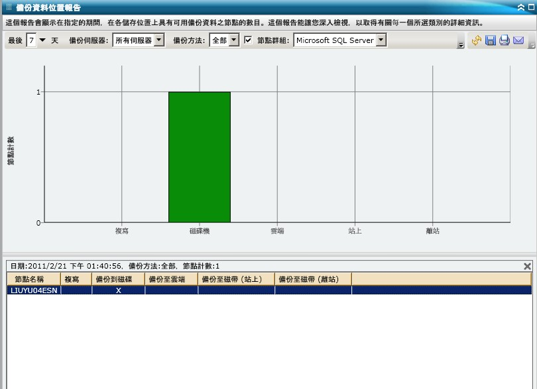
Task: Click the email report envelope icon
Action: (x=518, y=40)
